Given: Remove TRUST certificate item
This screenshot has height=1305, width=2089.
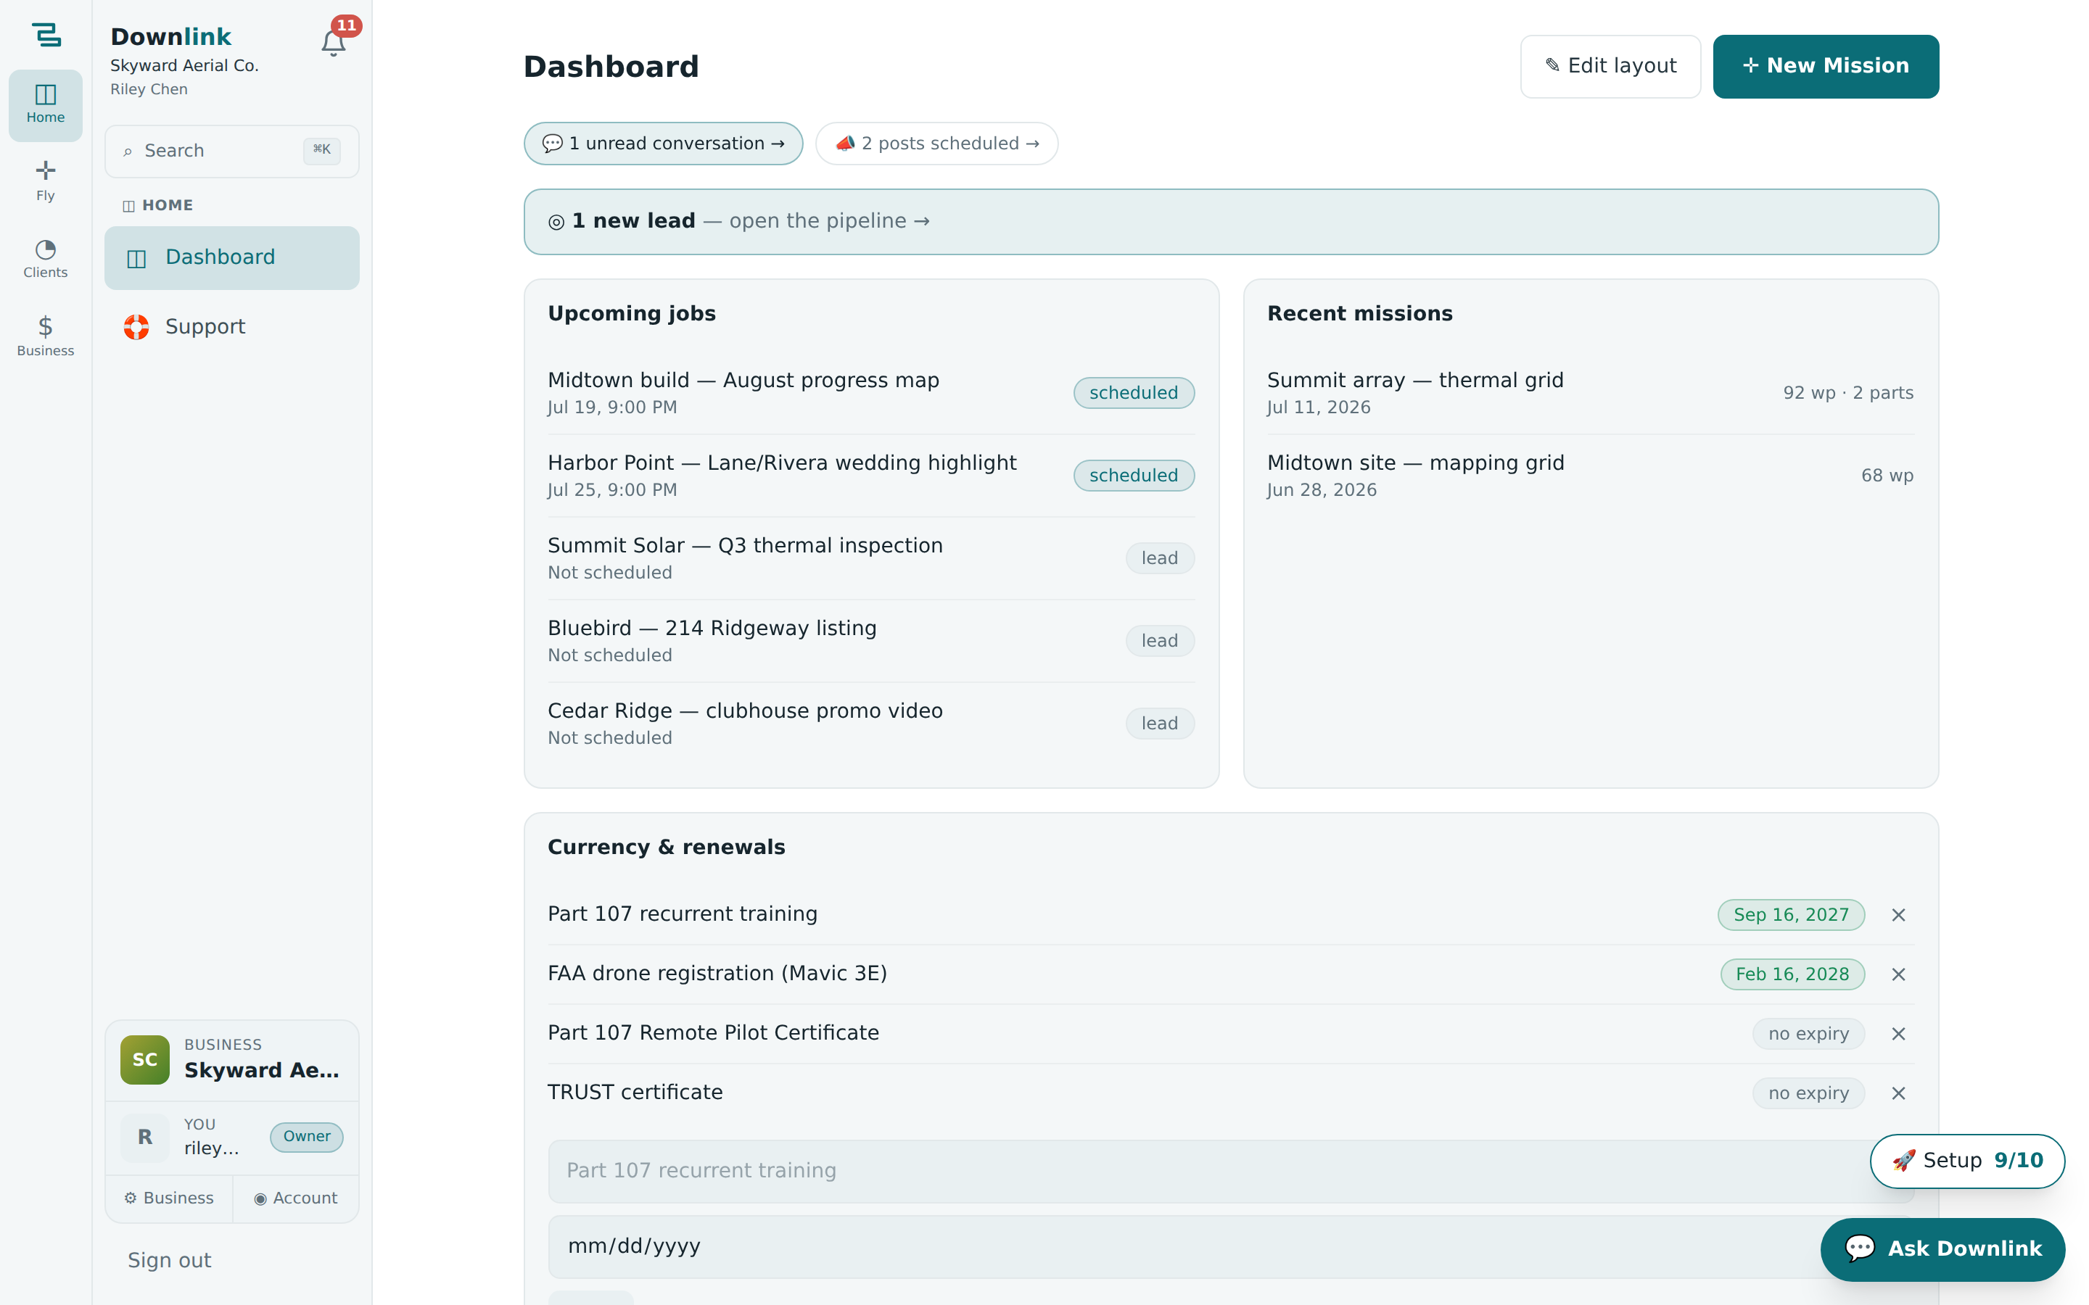Looking at the screenshot, I should click(1898, 1093).
